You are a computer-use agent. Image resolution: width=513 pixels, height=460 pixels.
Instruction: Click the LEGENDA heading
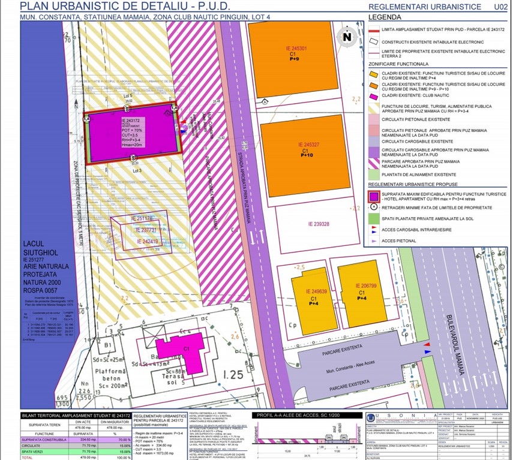point(385,17)
